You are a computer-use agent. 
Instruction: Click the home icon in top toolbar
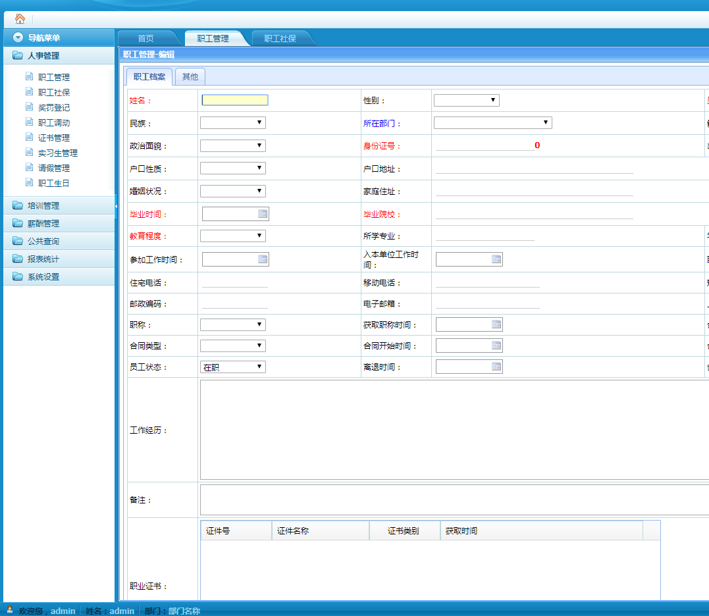[20, 19]
